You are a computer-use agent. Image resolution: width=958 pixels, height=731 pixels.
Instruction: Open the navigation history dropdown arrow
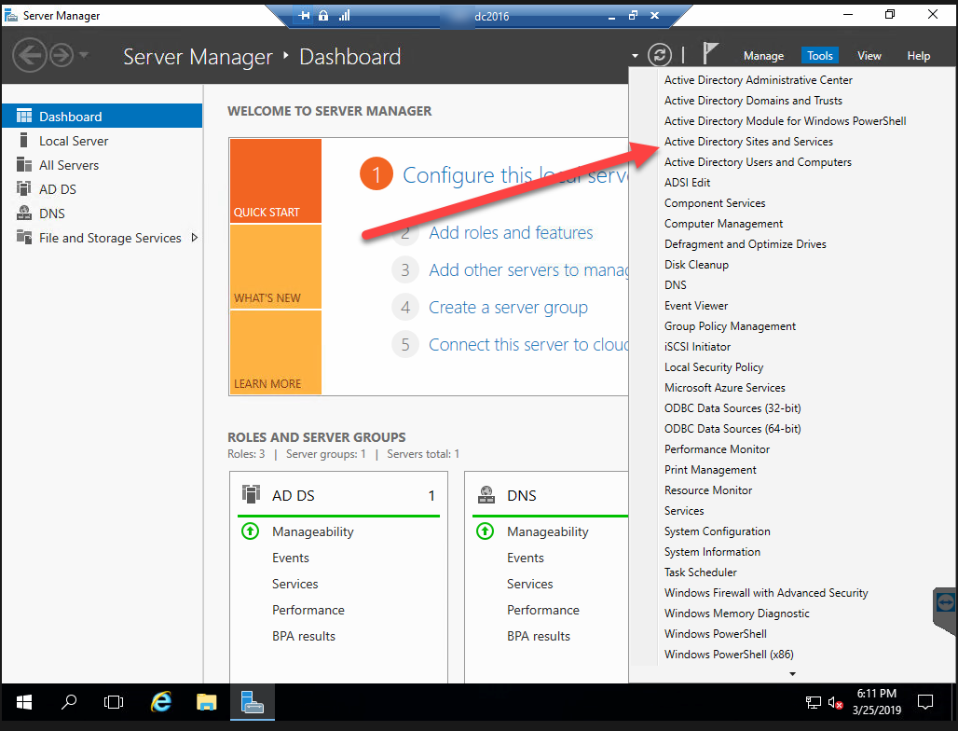(x=84, y=56)
